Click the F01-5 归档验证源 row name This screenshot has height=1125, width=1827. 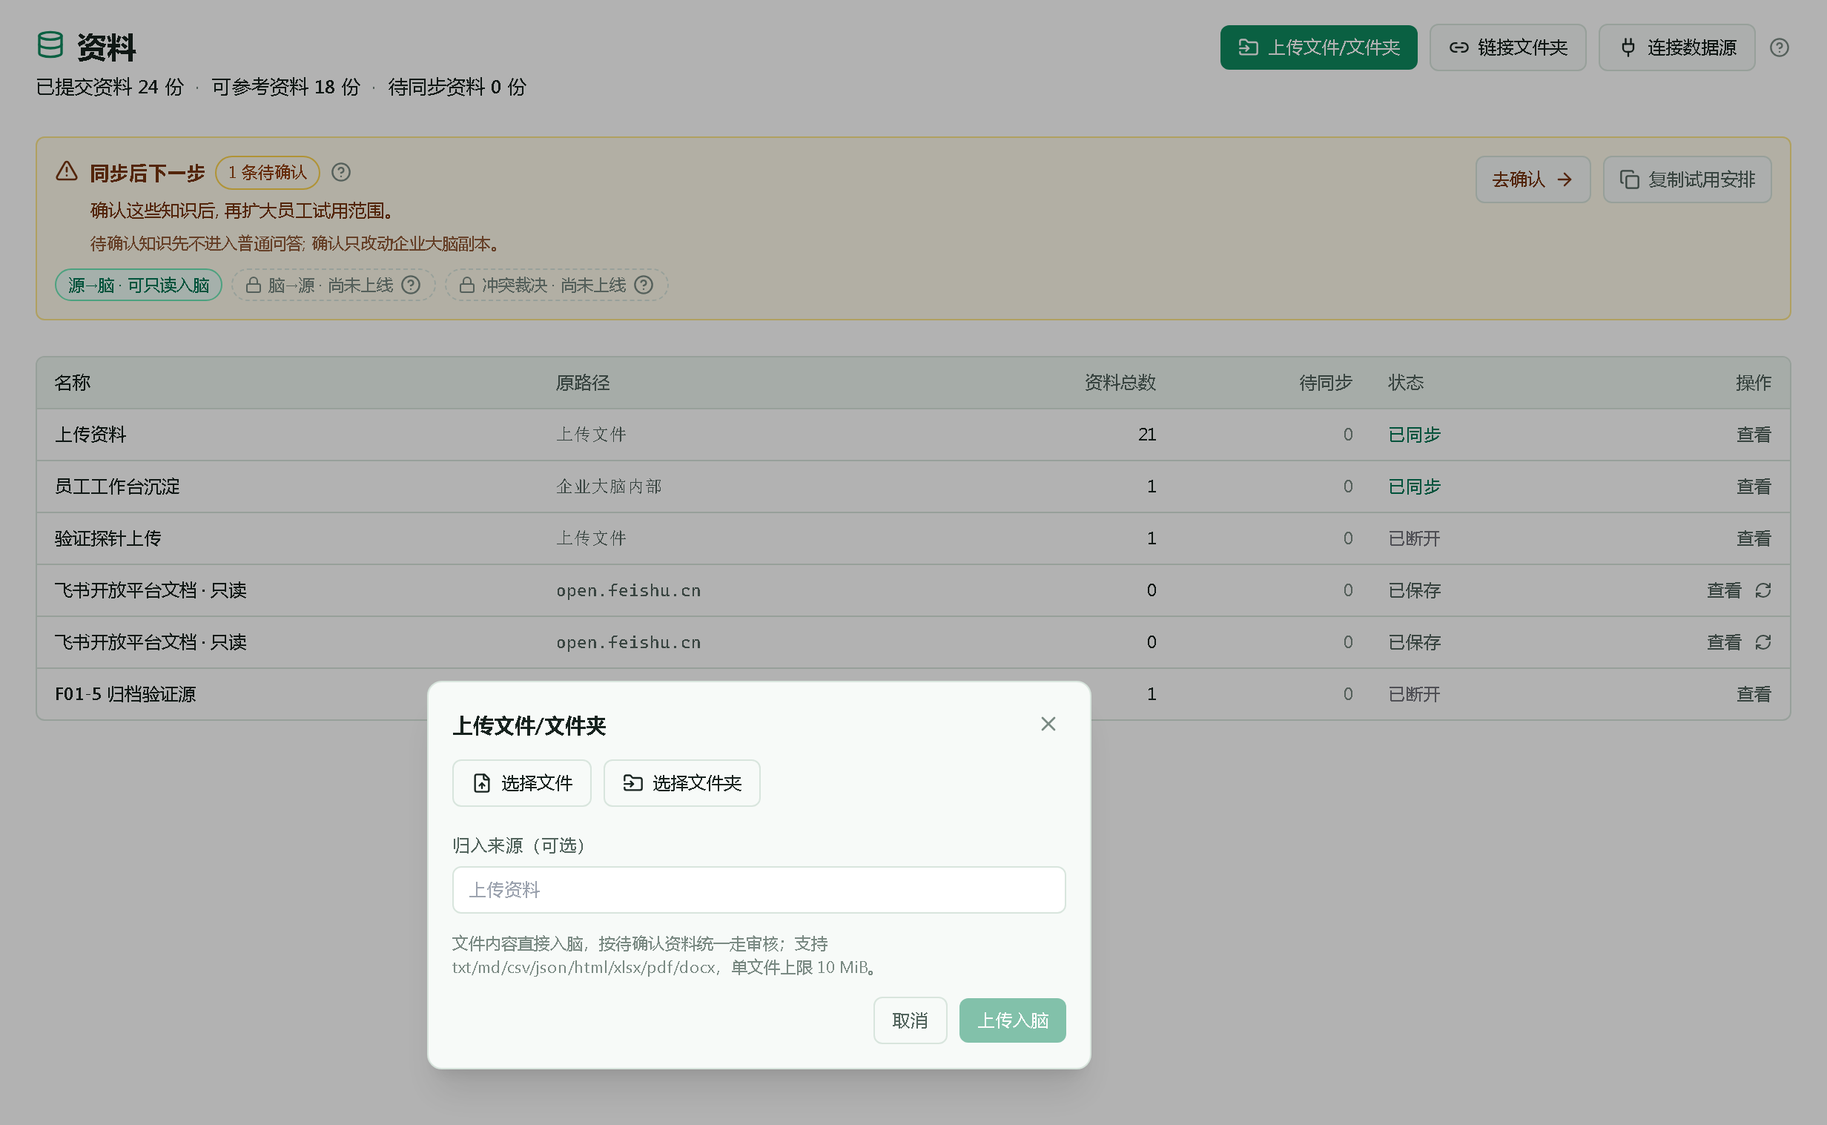[x=125, y=694]
